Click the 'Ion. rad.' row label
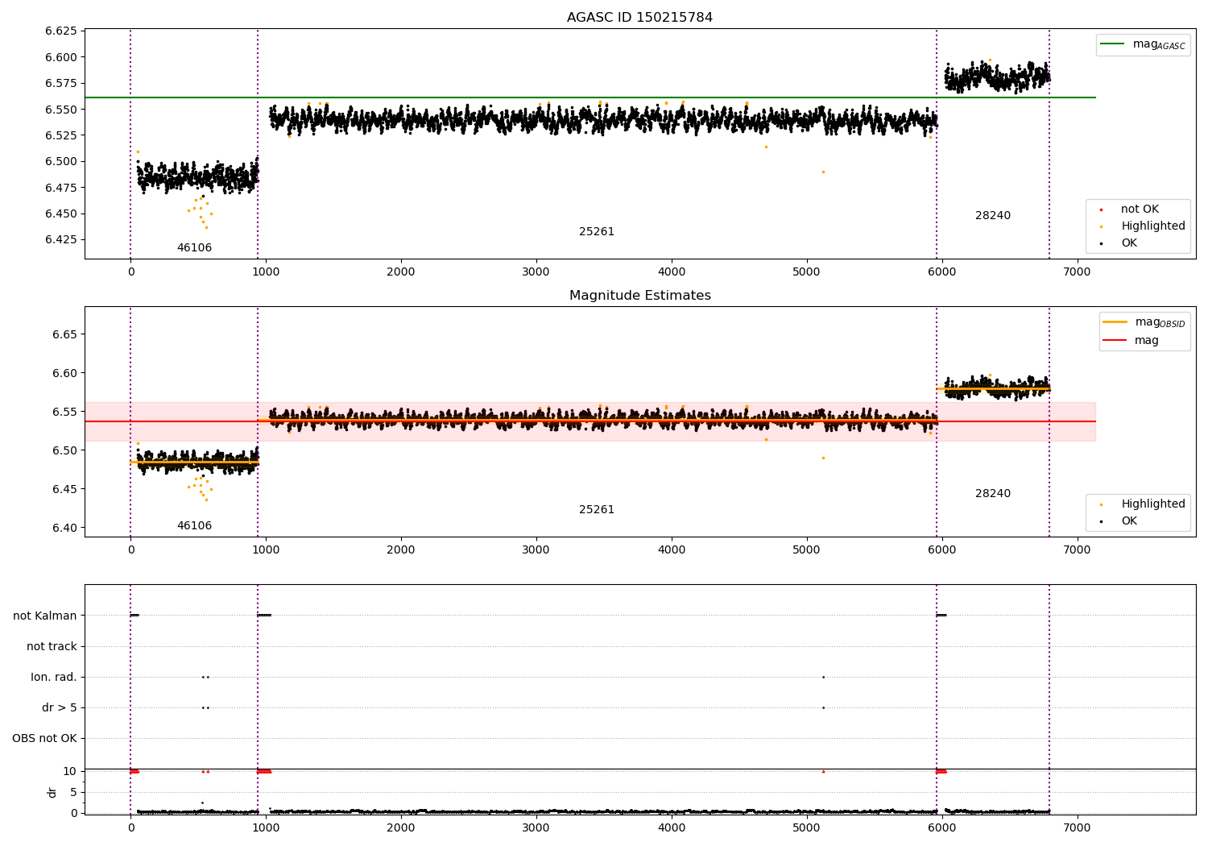This screenshot has width=1208, height=846. [x=54, y=678]
